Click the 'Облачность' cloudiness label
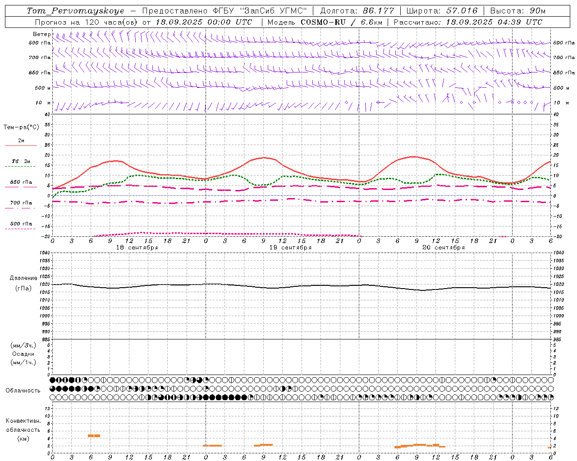Viewport: 577px width, 461px height. 23,391
